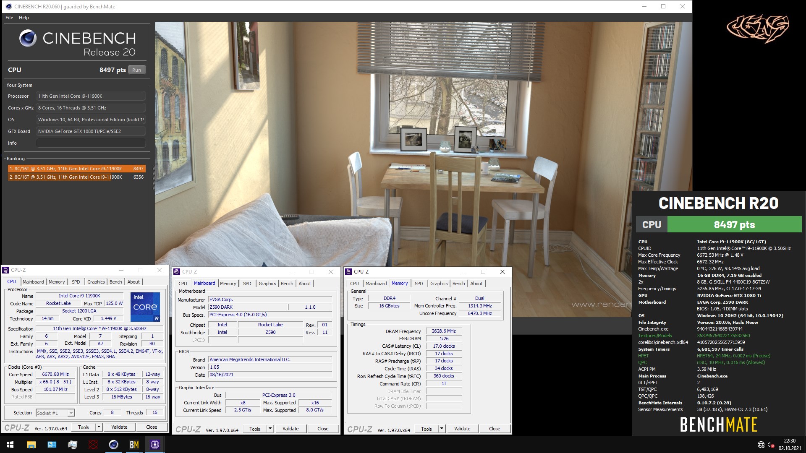Screen dimensions: 806x453
Task: Click CPU-Z Memory window title icon
Action: tap(348, 272)
